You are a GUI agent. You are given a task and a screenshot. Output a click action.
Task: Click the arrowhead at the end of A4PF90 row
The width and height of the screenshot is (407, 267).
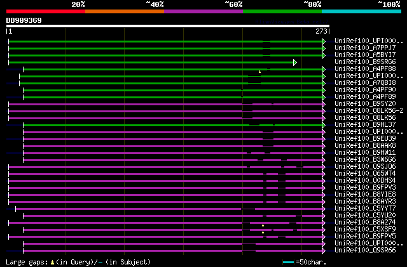(x=324, y=91)
